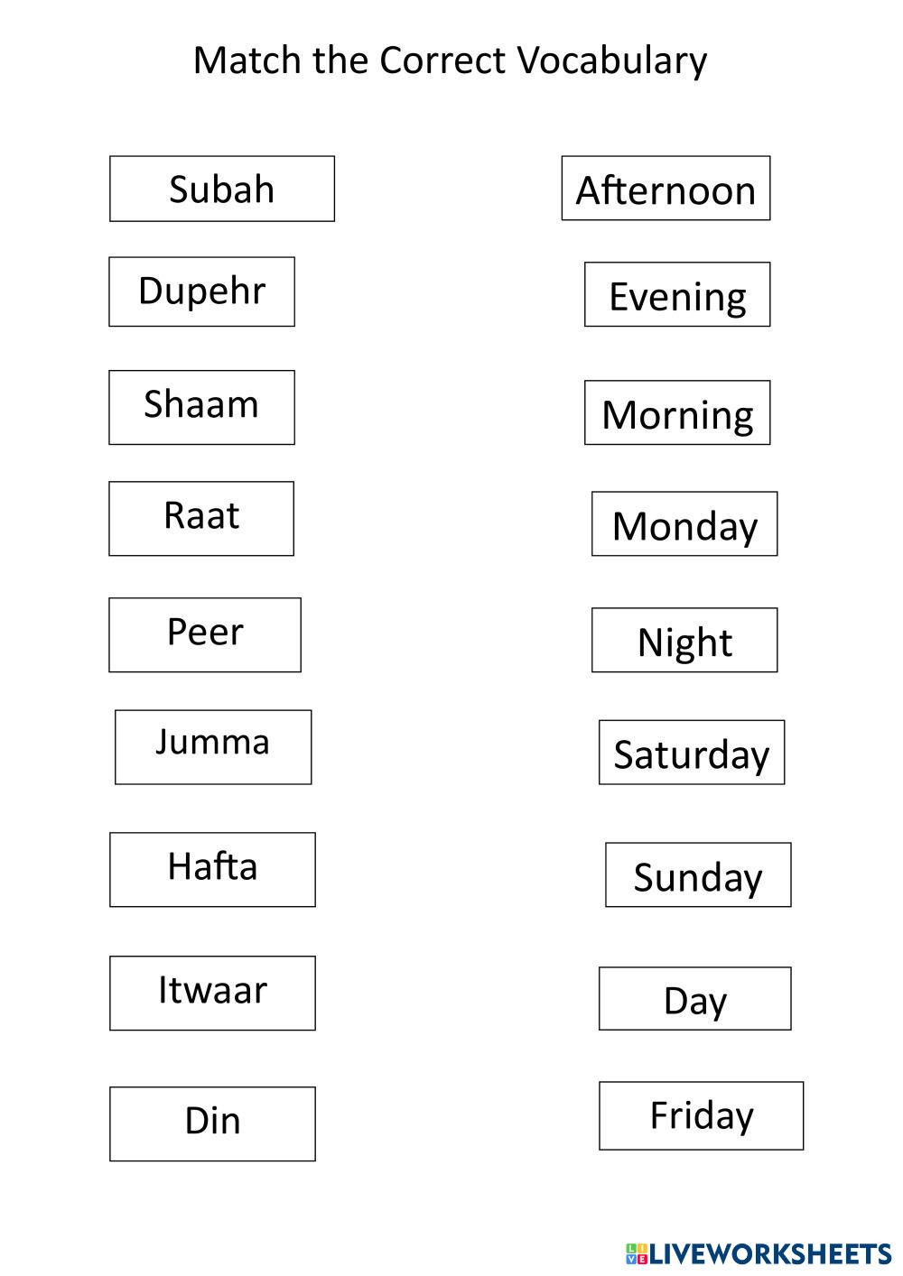903x1276 pixels.
Task: Click the Hafta word box
Action: pos(212,869)
